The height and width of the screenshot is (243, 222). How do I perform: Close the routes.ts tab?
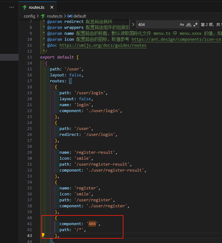(52, 7)
